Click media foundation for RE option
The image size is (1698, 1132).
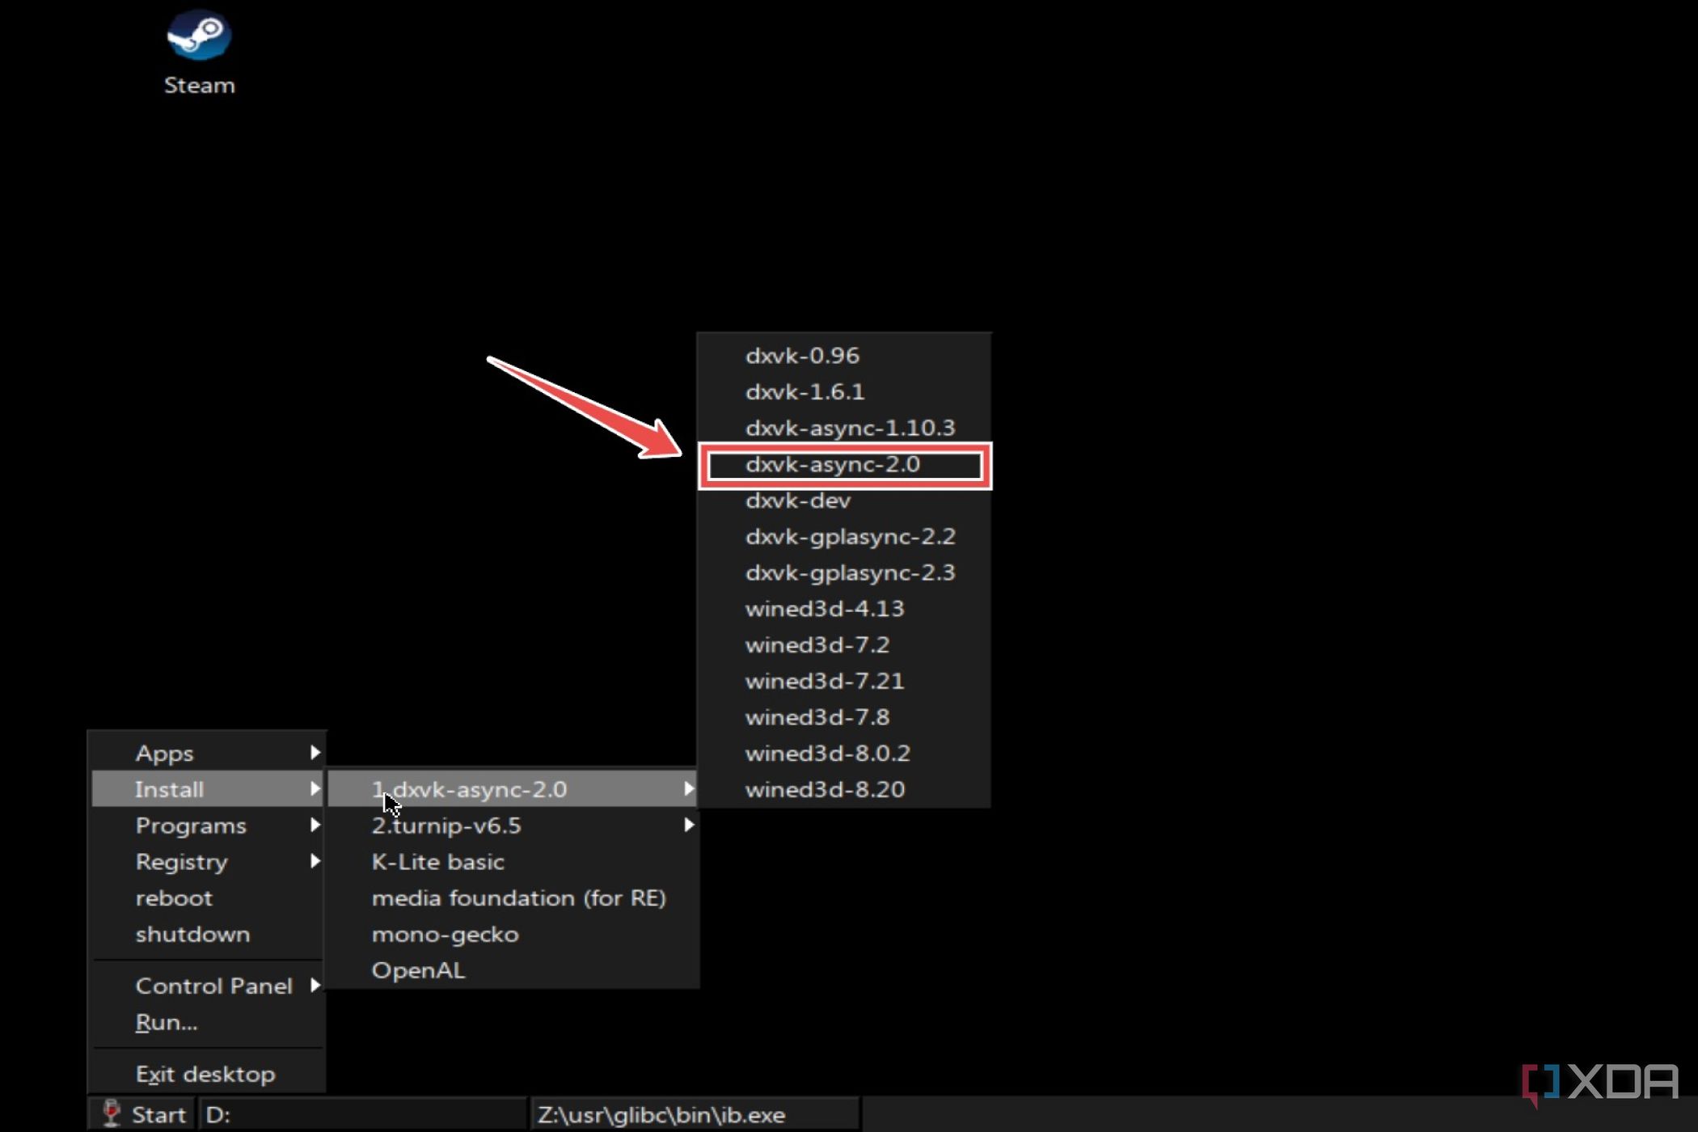518,897
